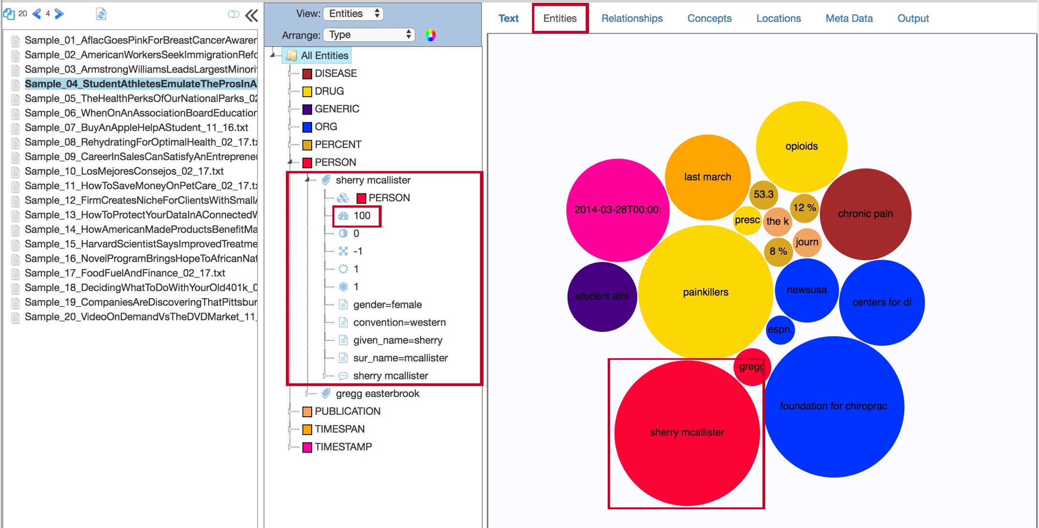The width and height of the screenshot is (1039, 528).
Task: Click sherry mcallister mention bubble icon
Action: pos(343,376)
